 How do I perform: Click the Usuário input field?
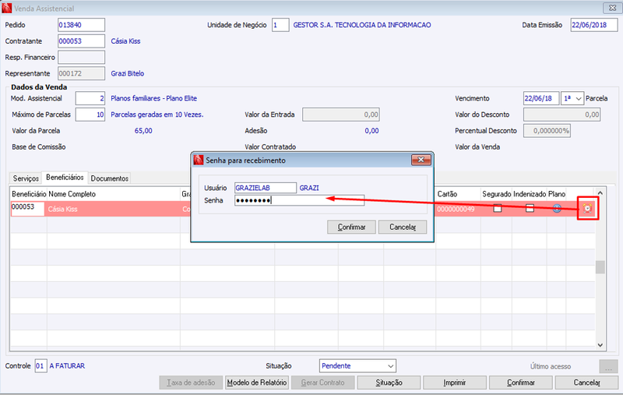pos(266,188)
